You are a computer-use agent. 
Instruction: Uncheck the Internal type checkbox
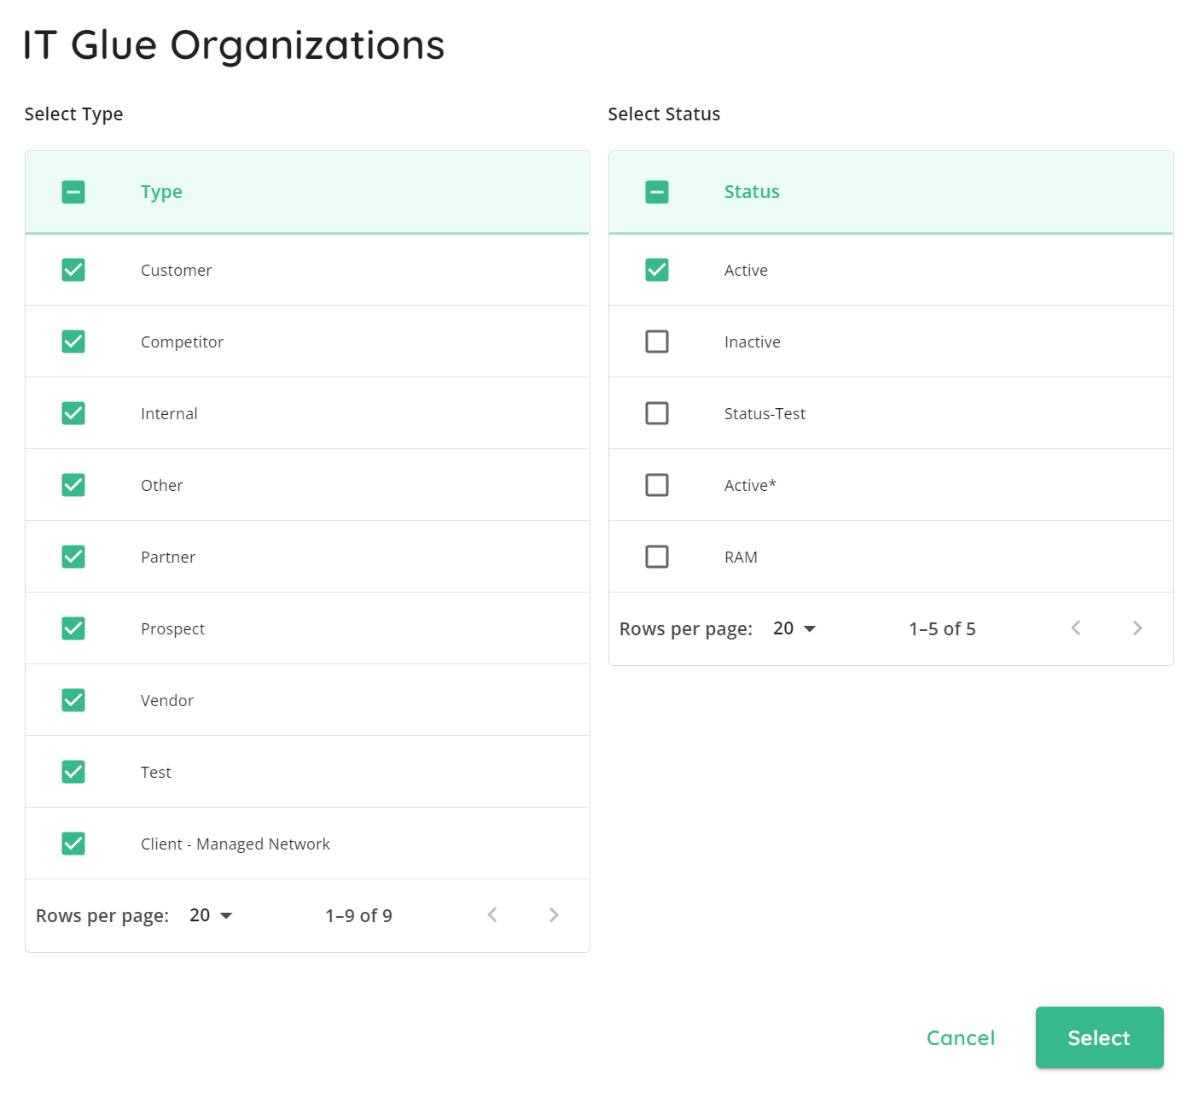click(73, 413)
